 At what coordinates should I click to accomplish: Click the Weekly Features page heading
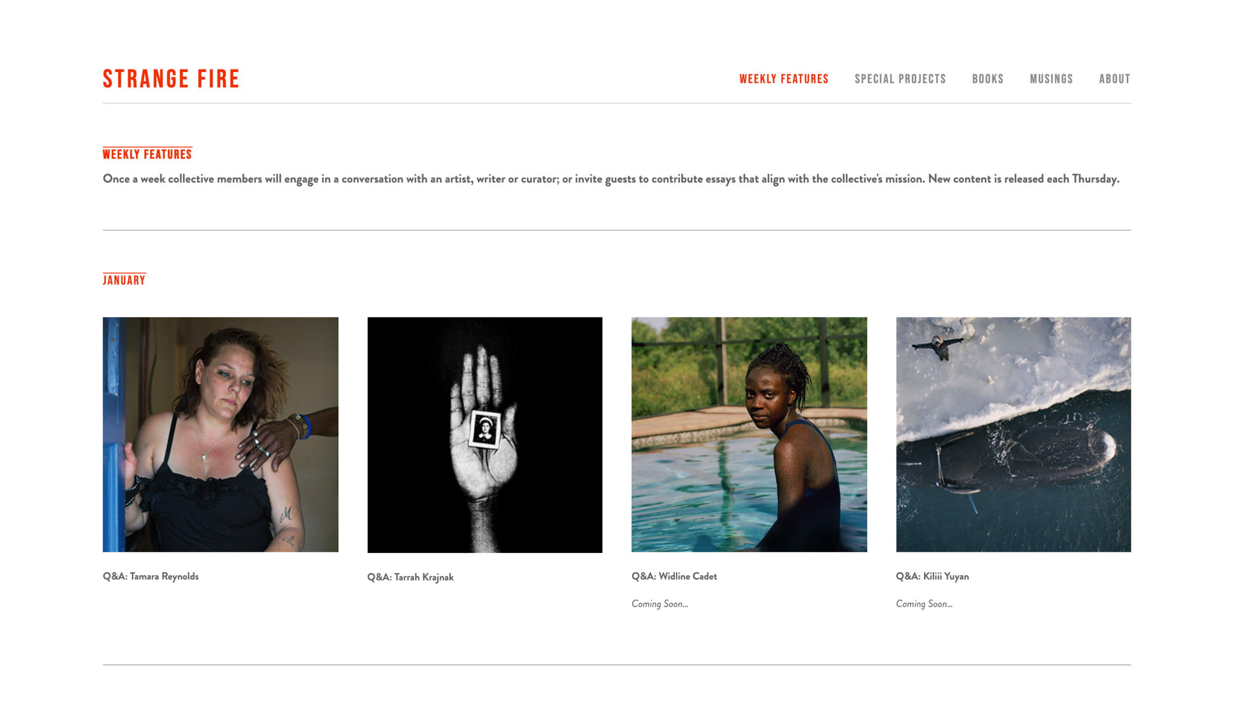point(147,154)
